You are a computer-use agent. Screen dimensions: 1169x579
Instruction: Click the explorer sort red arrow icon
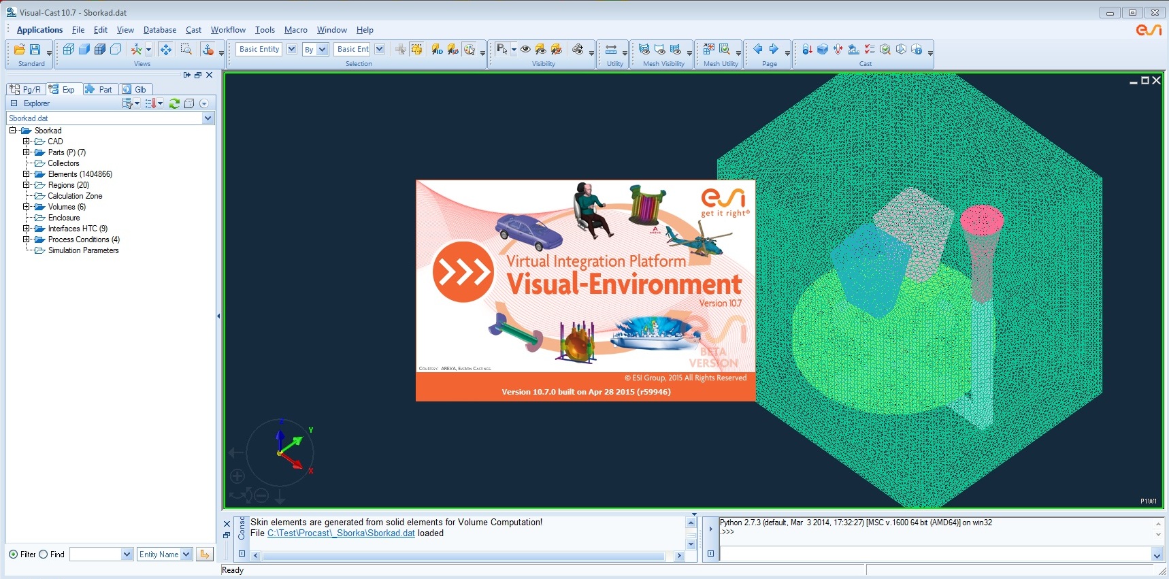tap(151, 103)
